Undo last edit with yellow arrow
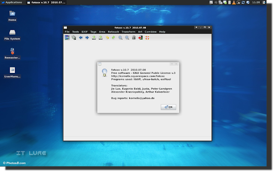 pos(107,38)
